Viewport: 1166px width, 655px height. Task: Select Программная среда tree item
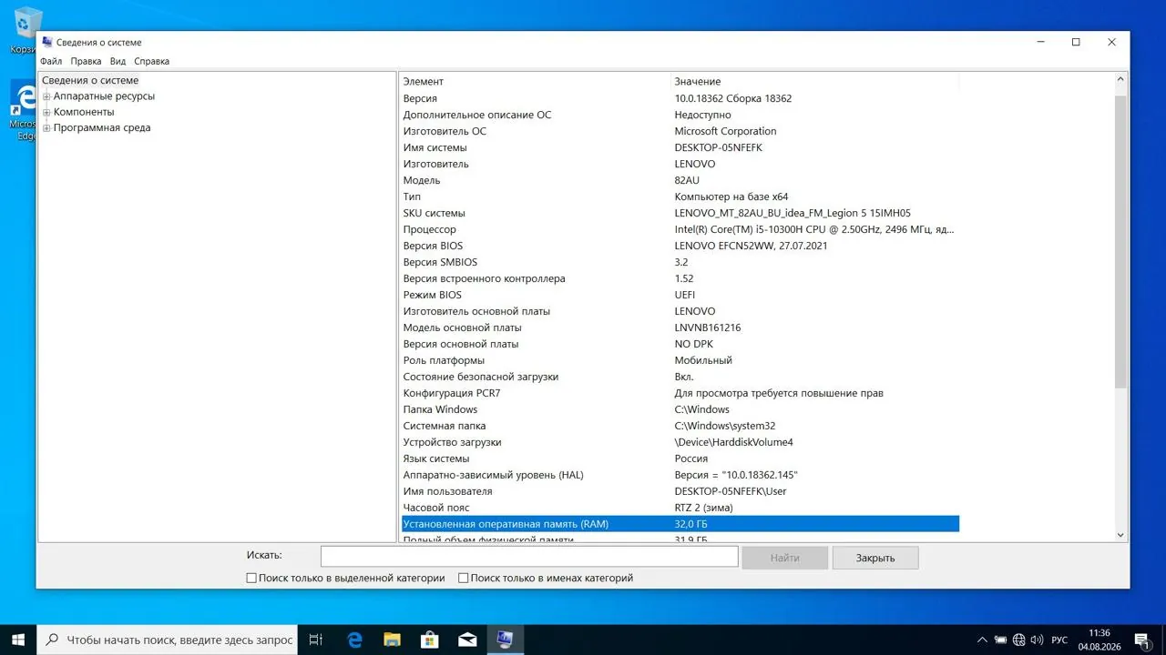point(102,128)
